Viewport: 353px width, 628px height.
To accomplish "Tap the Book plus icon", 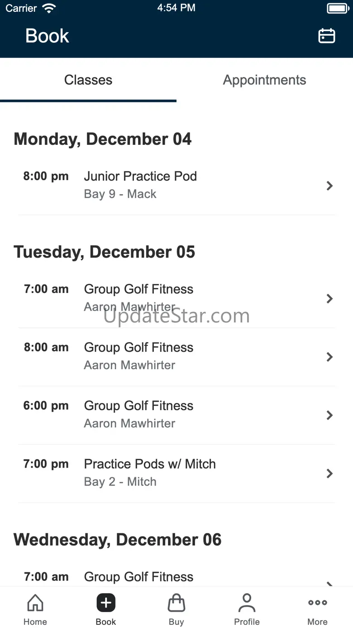I will (106, 603).
